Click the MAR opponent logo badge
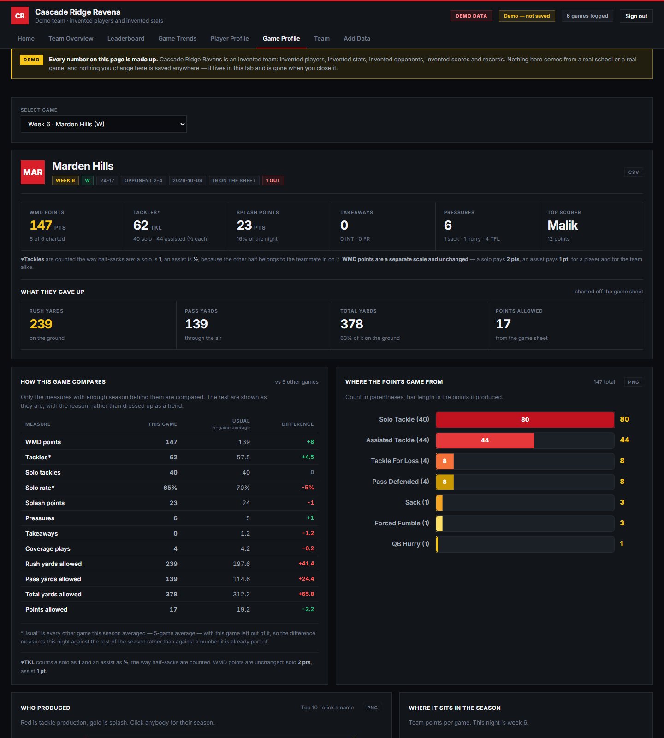The height and width of the screenshot is (738, 664). (33, 172)
